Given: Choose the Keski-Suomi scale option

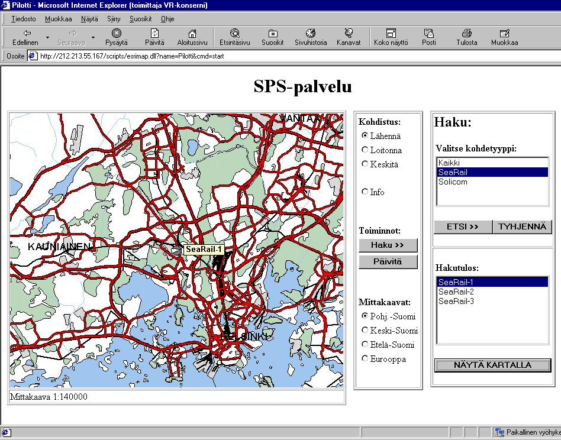Looking at the screenshot, I should pos(365,330).
